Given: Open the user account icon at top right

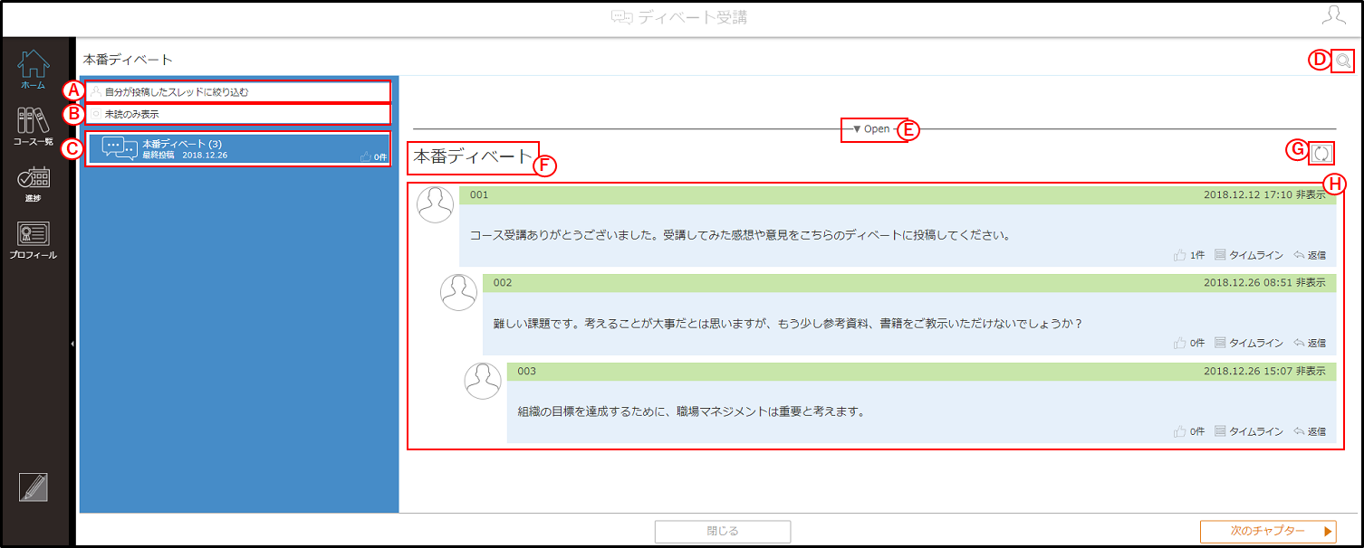Looking at the screenshot, I should coord(1333,16).
